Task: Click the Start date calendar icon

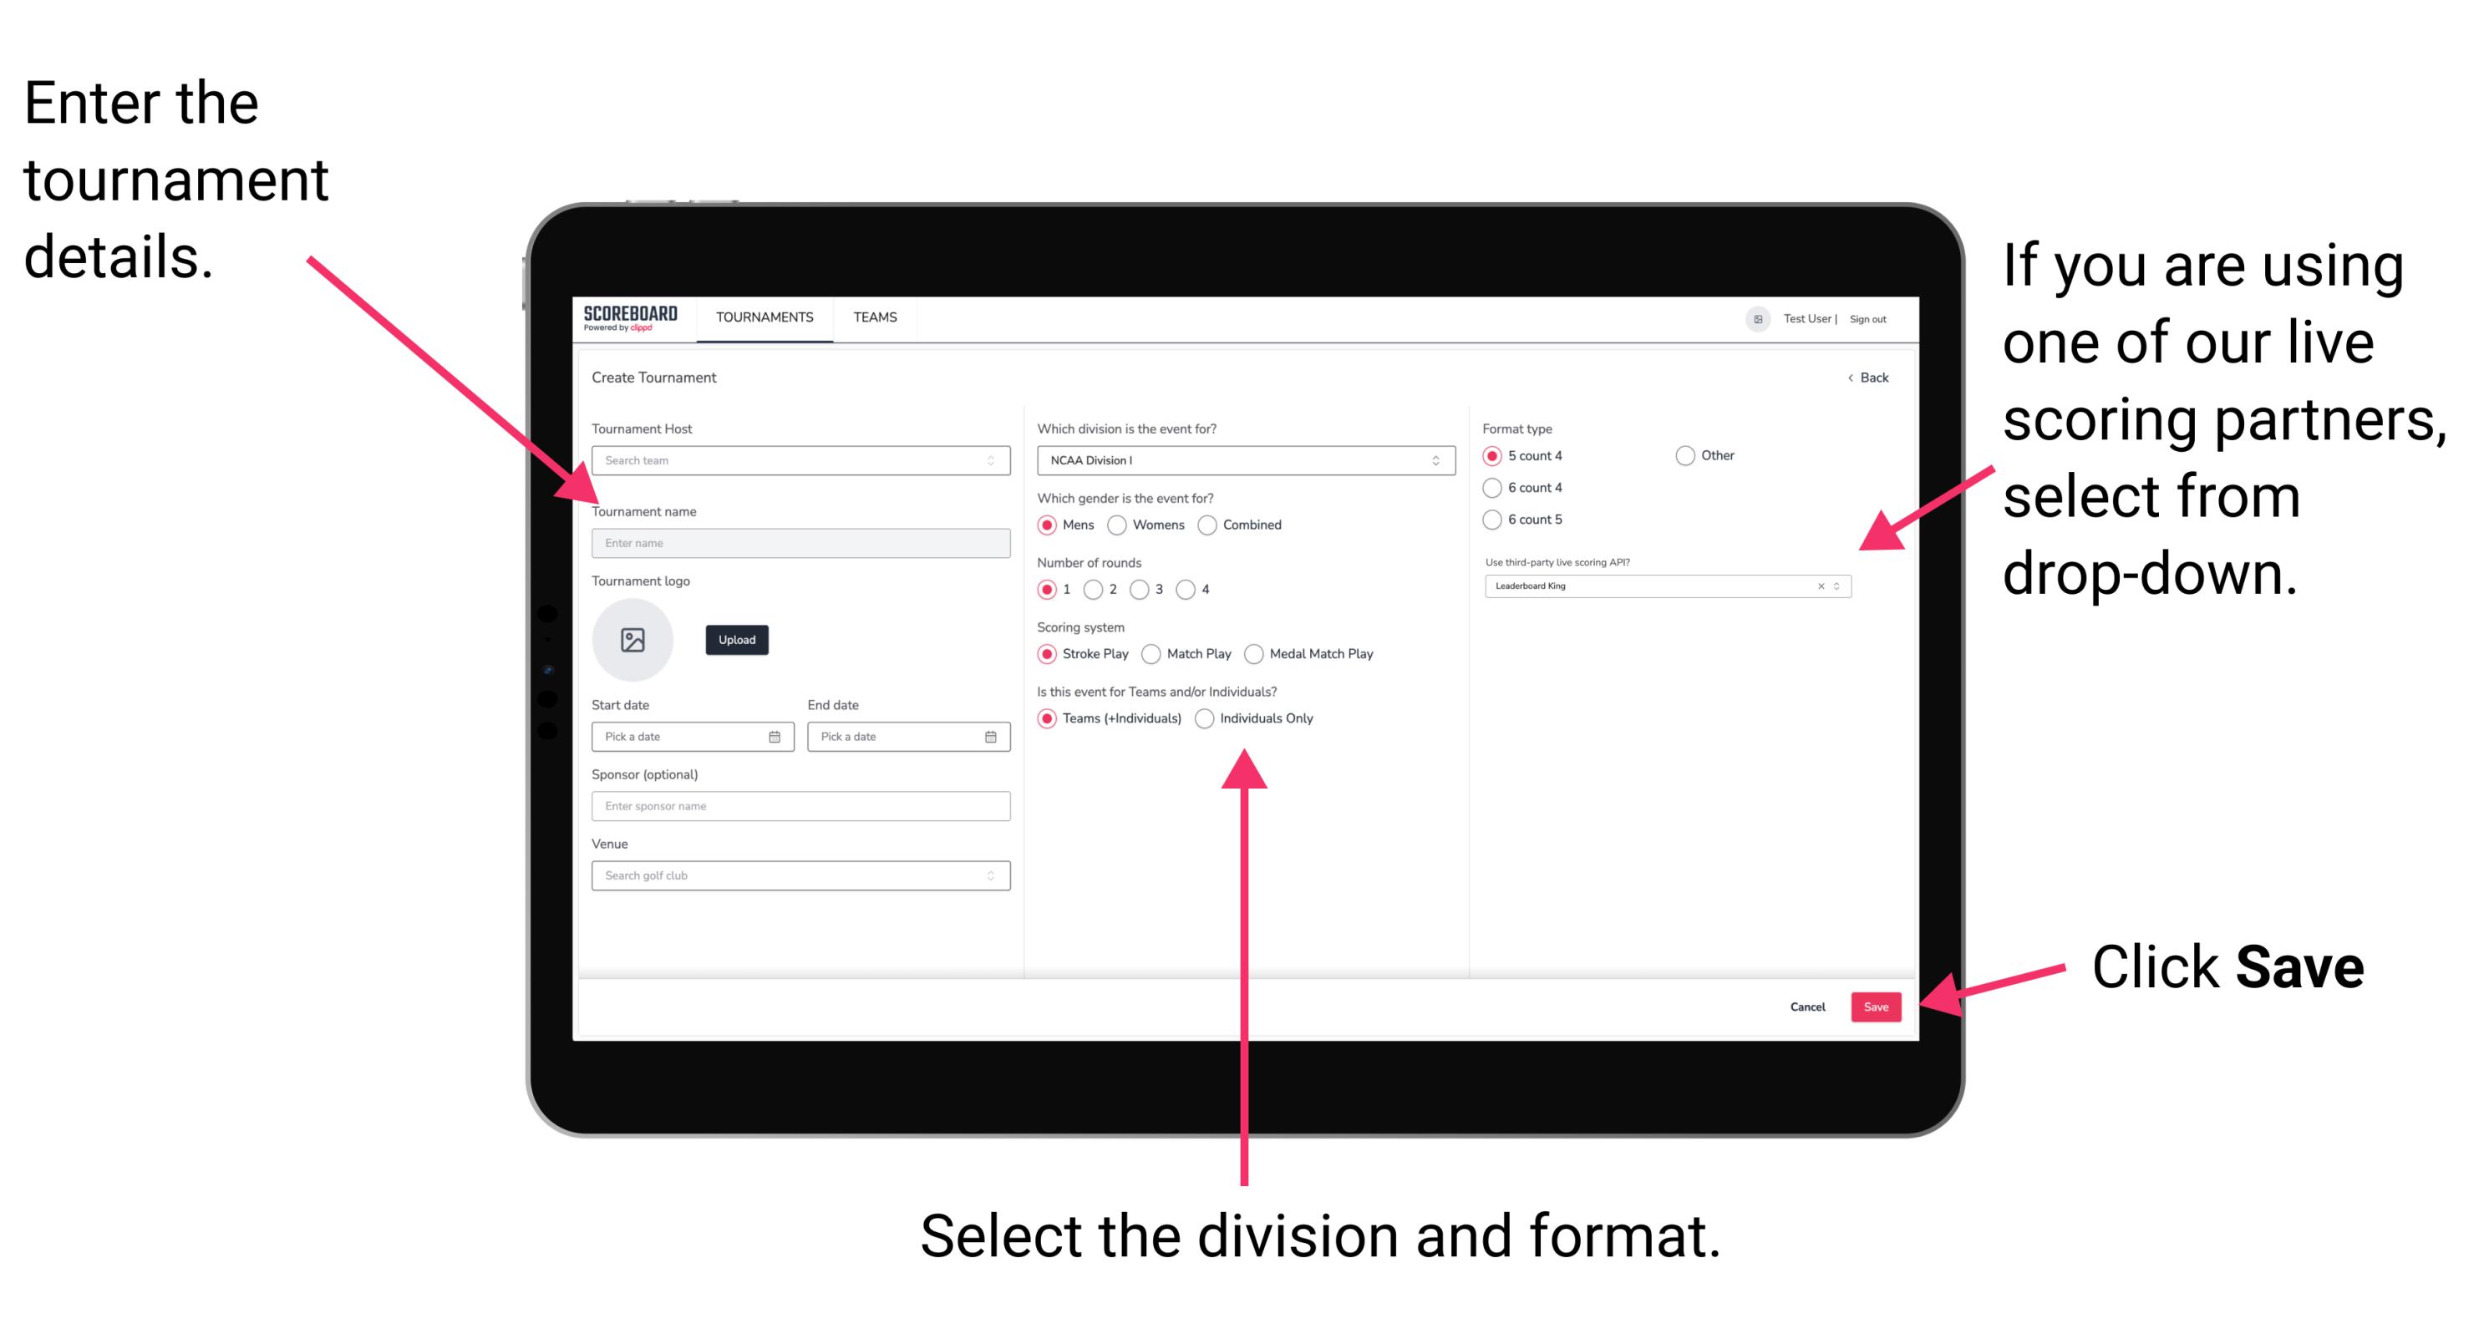Action: [777, 737]
